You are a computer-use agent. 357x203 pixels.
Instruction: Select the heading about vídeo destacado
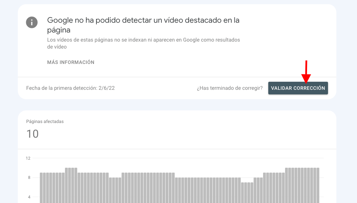click(143, 25)
